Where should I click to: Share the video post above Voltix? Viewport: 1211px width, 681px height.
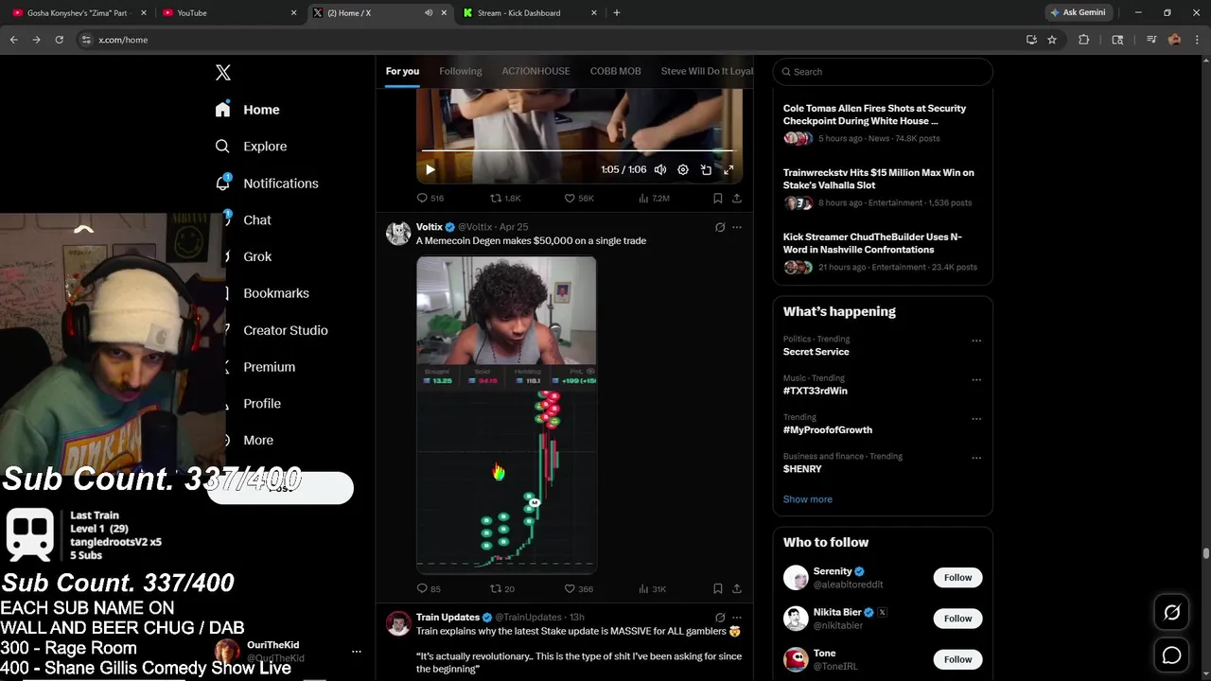[737, 199]
